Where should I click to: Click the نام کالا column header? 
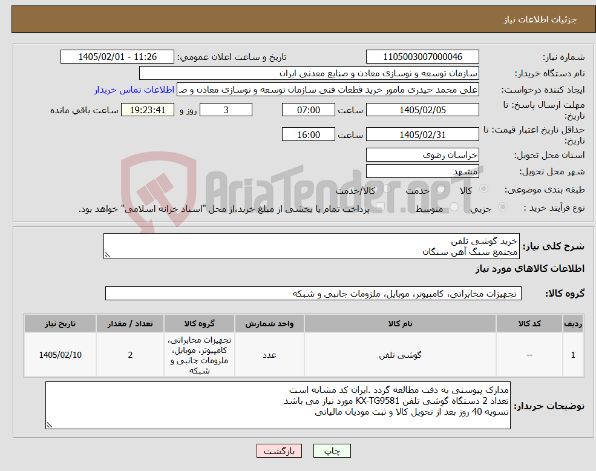point(400,324)
